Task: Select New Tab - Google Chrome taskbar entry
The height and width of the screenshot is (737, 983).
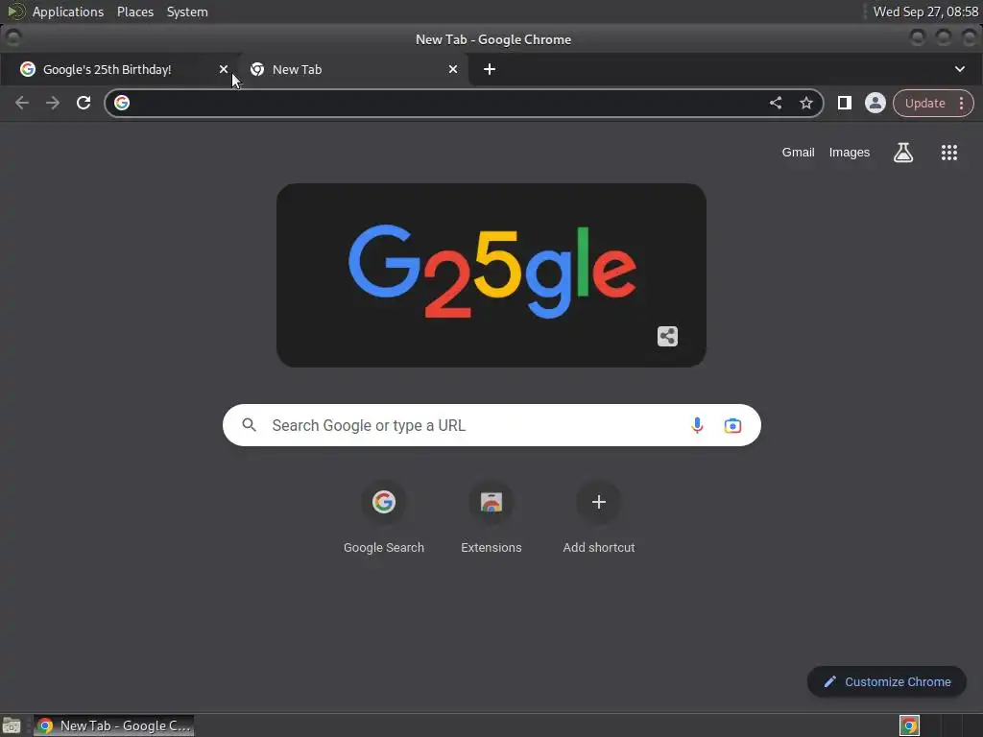Action: [x=113, y=725]
